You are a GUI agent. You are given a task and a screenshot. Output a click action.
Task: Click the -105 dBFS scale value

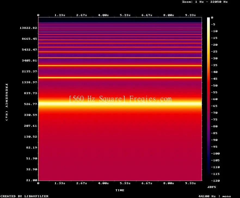[x=215, y=160]
